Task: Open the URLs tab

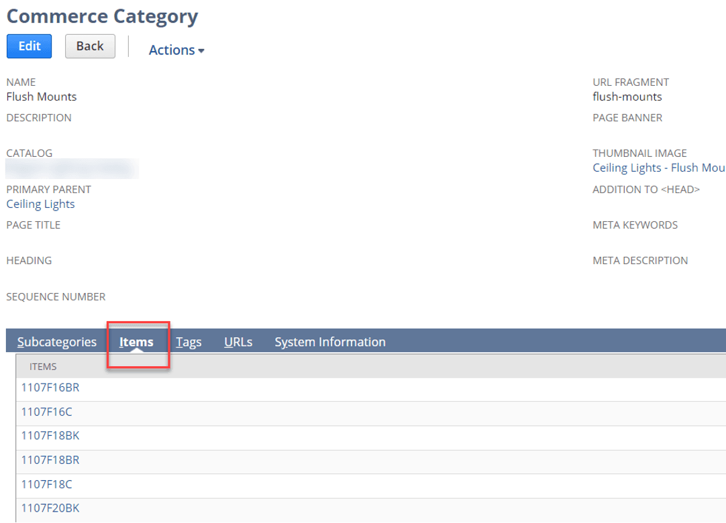Action: coord(238,342)
